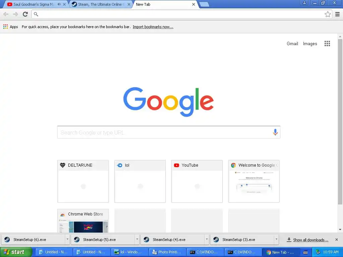Click the Steam icon on SteamSetup (3).exe
The image size is (343, 257).
coord(216,240)
